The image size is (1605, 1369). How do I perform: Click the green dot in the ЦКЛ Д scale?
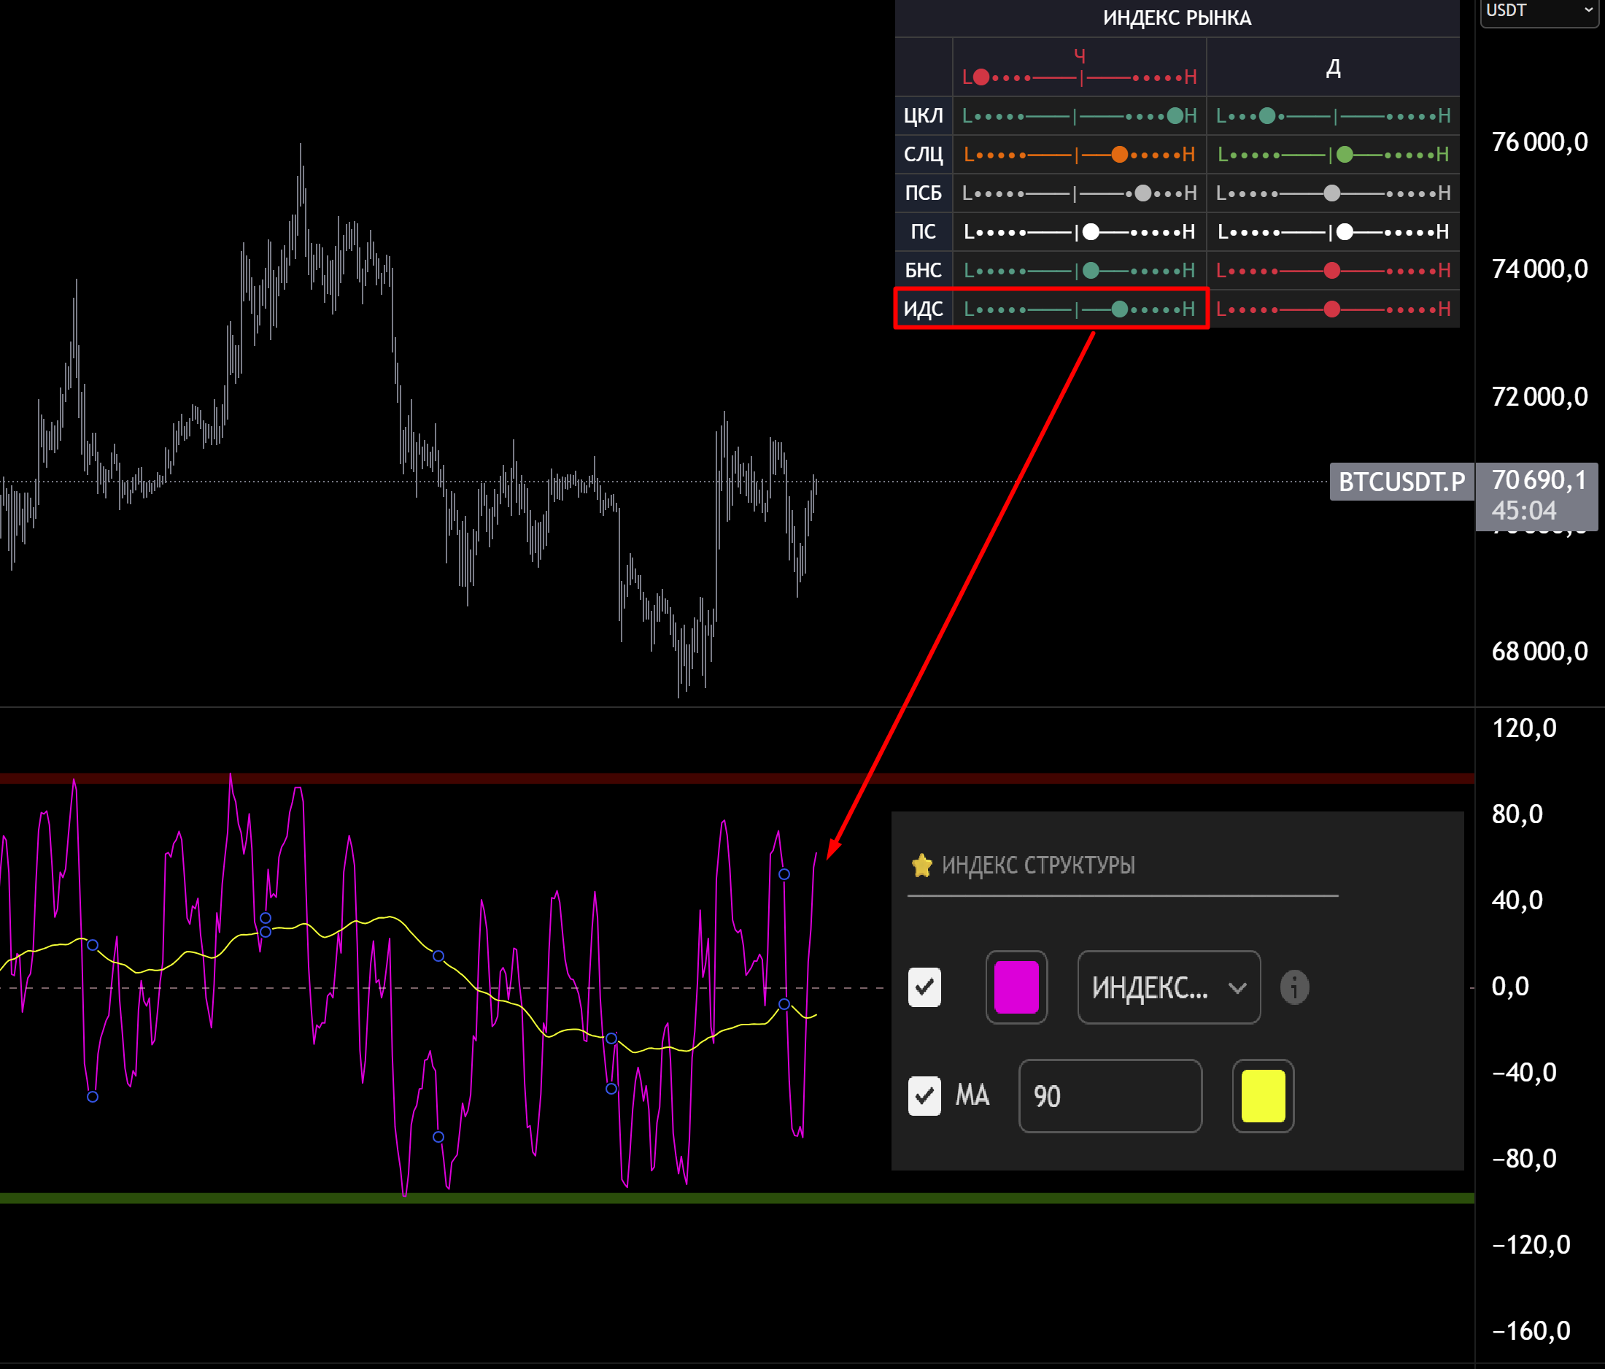(1267, 116)
